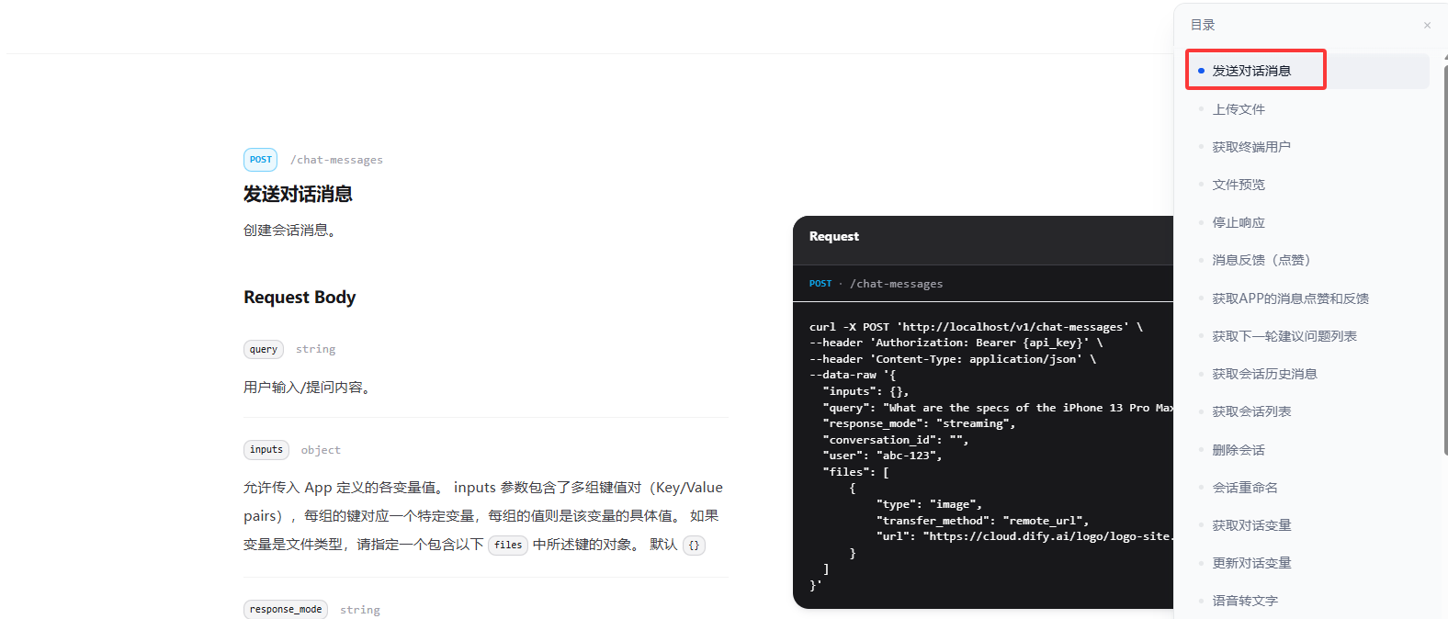This screenshot has width=1448, height=619.
Task: Click the Request code panel title
Action: (x=834, y=236)
